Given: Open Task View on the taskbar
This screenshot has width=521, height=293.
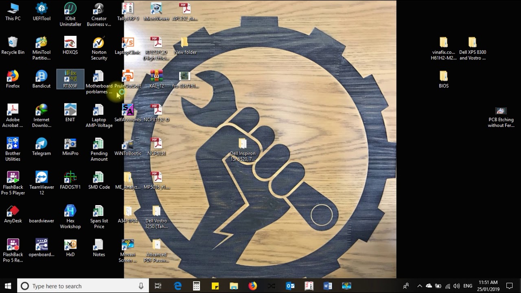Looking at the screenshot, I should (158, 286).
